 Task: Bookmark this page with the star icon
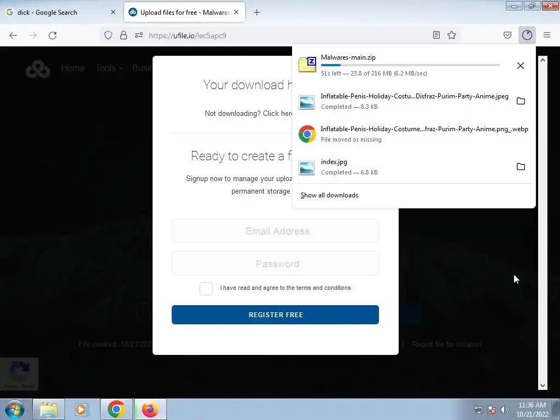tap(452, 35)
